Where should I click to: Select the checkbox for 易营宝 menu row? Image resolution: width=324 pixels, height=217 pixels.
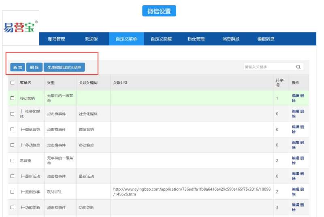[x=12, y=160]
